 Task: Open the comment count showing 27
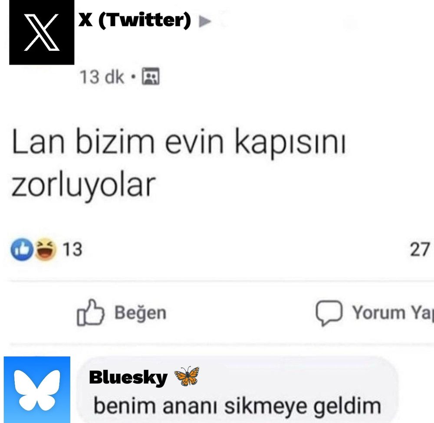pos(420,249)
